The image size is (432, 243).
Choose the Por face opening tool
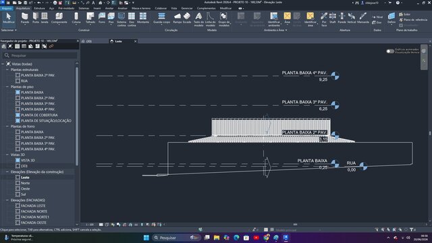(324, 20)
